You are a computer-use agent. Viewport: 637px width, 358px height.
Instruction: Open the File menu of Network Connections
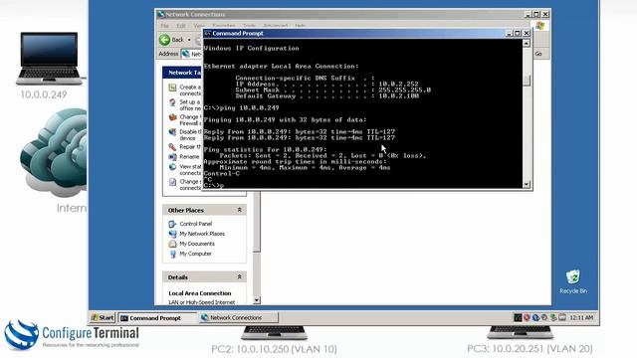coord(164,26)
